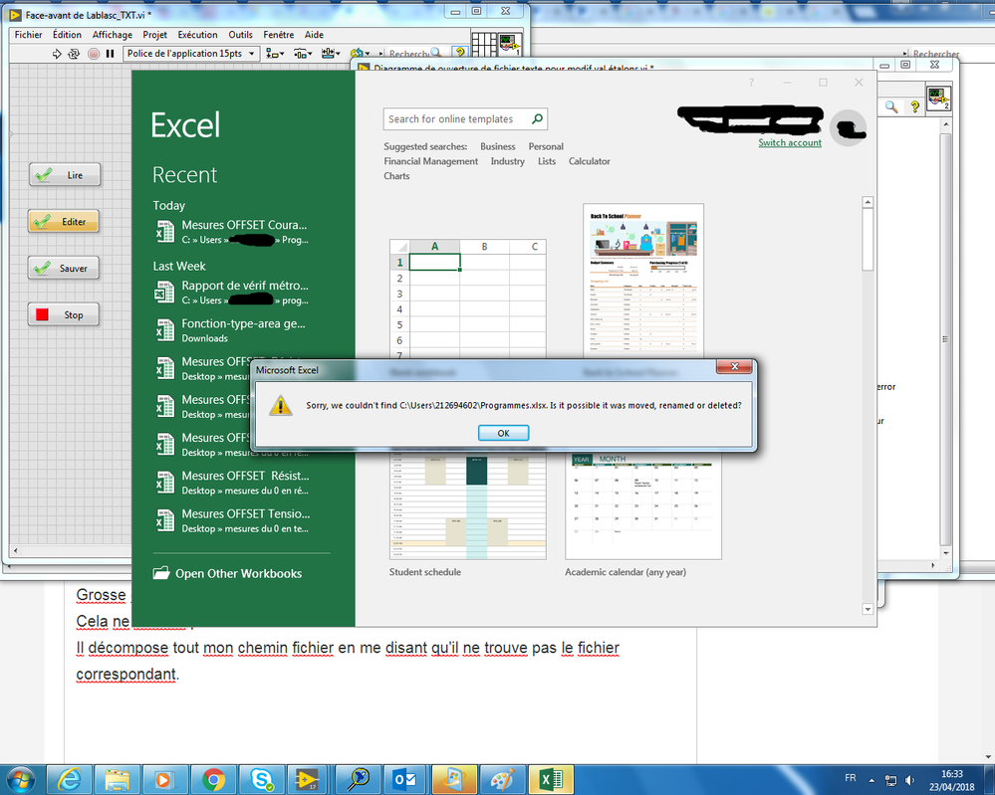Viewport: 995px width, 795px height.
Task: Open the application font dropdown in LabVIEW
Action: click(190, 54)
